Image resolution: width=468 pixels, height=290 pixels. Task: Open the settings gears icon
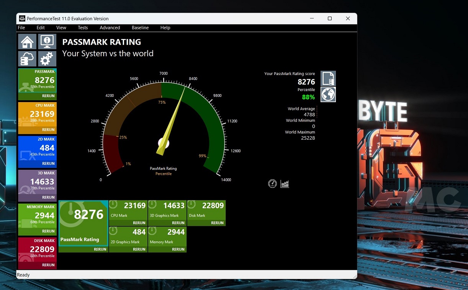point(47,59)
